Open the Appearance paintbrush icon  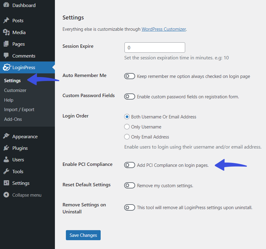[x=6, y=136]
